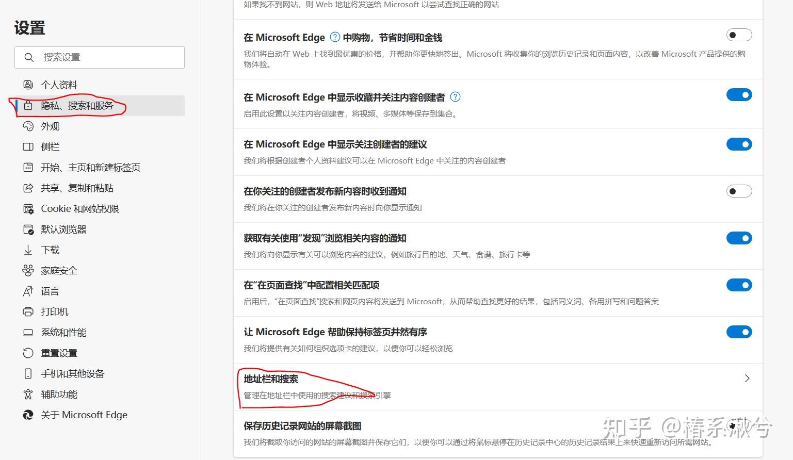
Task: Click the 手机和其他设备 phone icon
Action: point(28,373)
